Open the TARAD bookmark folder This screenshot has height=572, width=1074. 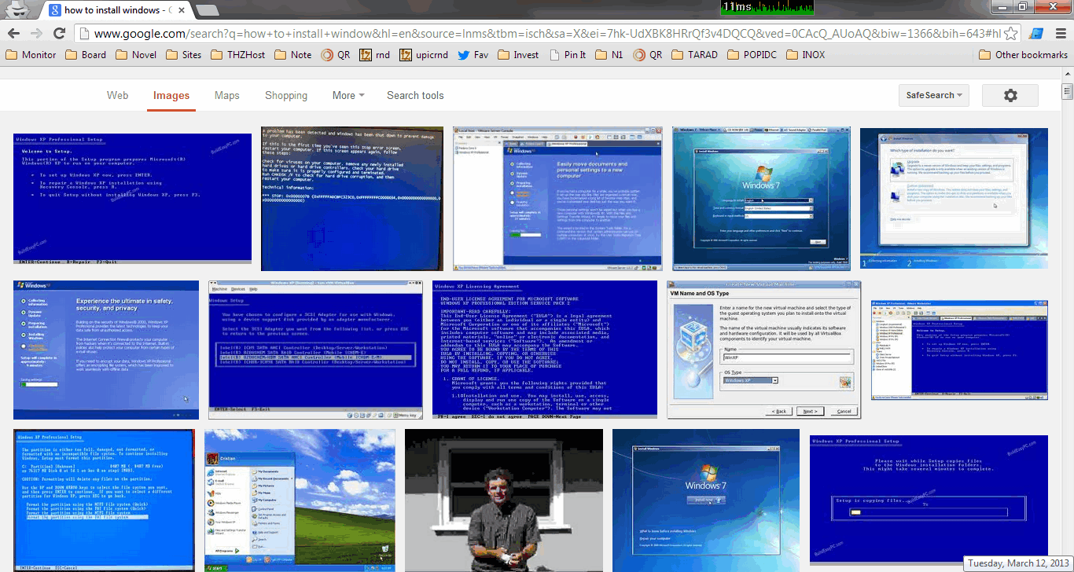694,55
